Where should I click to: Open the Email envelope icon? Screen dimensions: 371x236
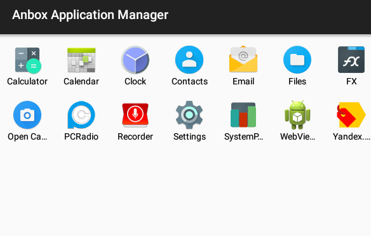243,59
